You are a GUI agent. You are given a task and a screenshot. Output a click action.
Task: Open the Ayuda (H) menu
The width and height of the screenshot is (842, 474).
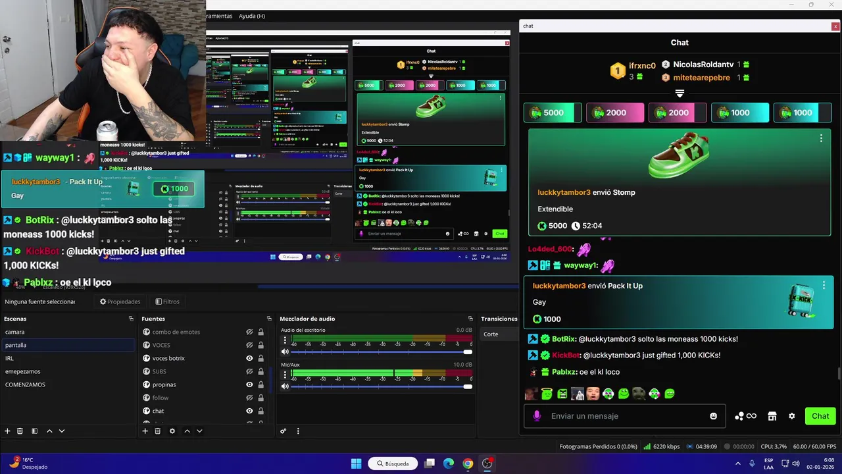[252, 16]
